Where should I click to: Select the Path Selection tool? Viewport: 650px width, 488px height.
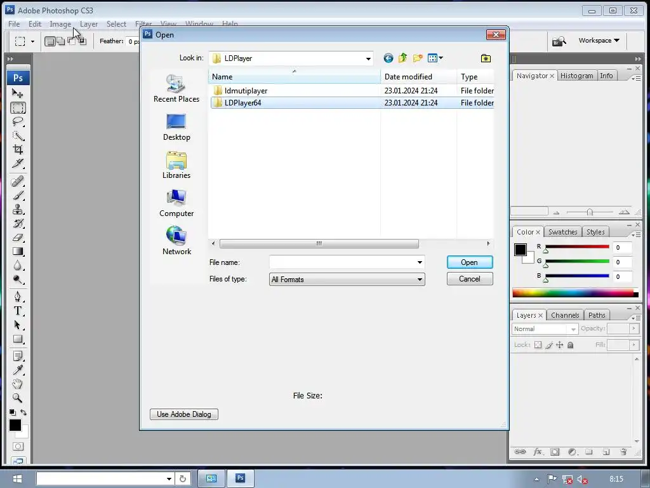click(18, 325)
